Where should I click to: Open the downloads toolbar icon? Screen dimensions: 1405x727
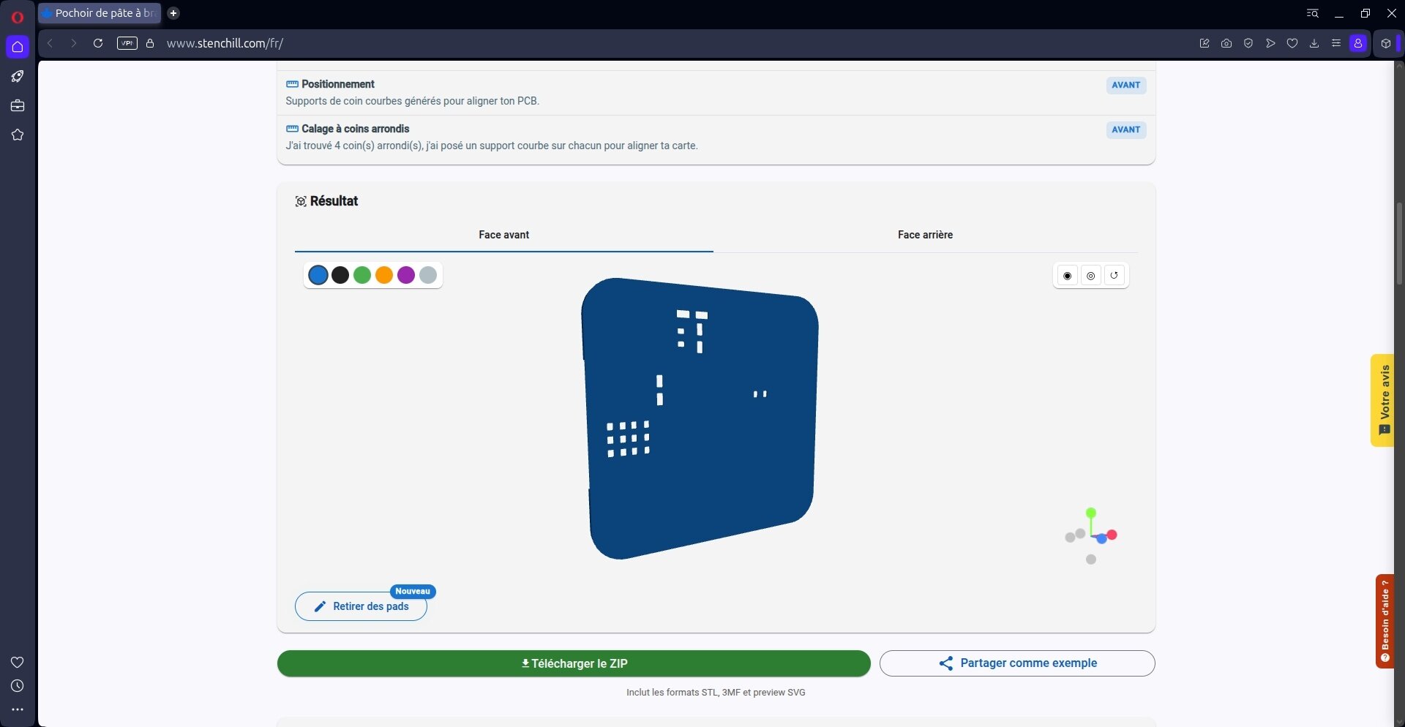(1314, 43)
